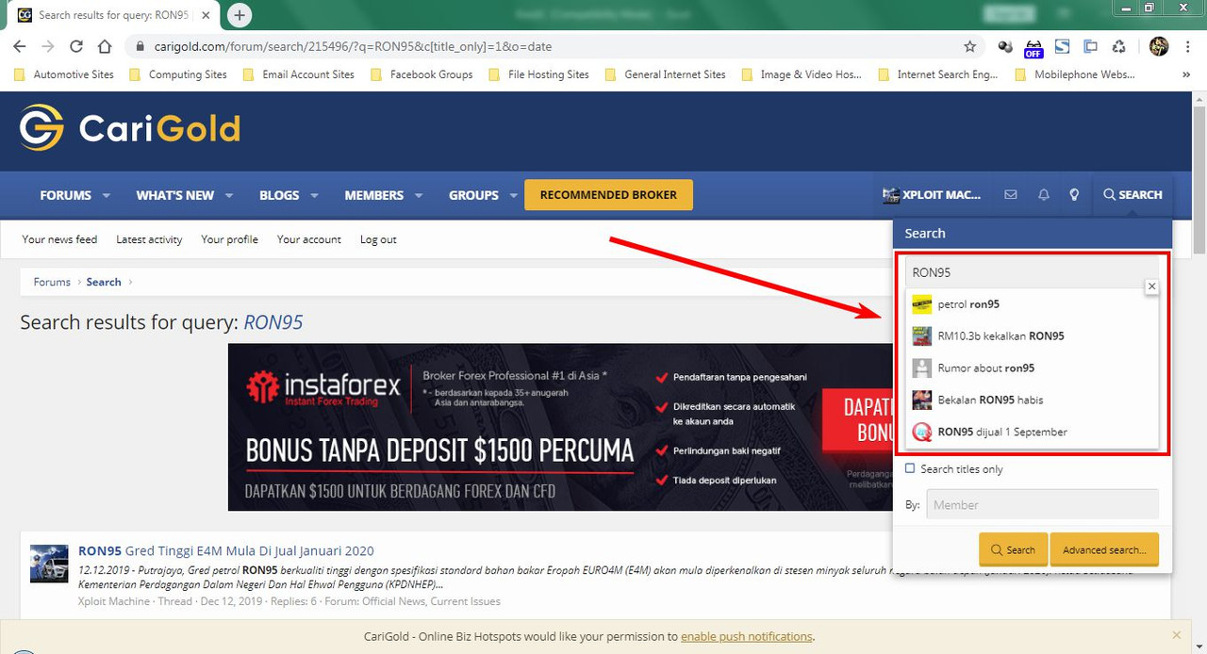Image resolution: width=1207 pixels, height=654 pixels.
Task: Expand the Groups dropdown arrow
Action: pos(514,195)
